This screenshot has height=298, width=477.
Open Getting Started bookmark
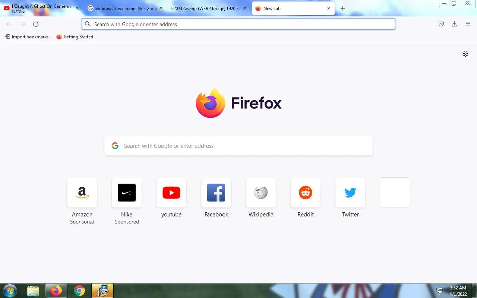click(75, 37)
